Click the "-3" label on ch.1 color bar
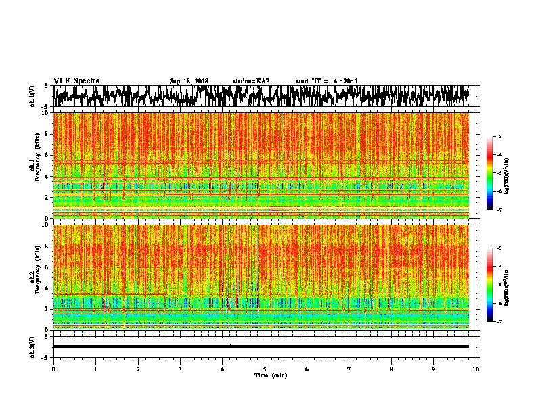The height and width of the screenshot is (414, 536). point(499,136)
